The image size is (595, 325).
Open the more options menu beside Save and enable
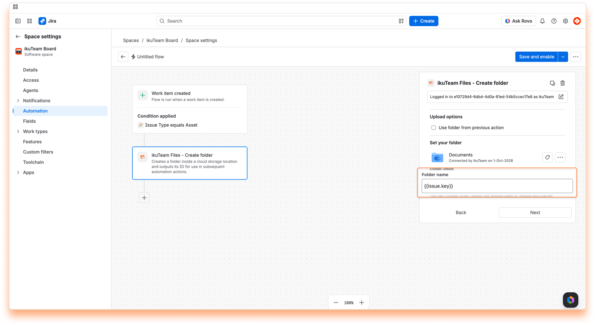576,57
